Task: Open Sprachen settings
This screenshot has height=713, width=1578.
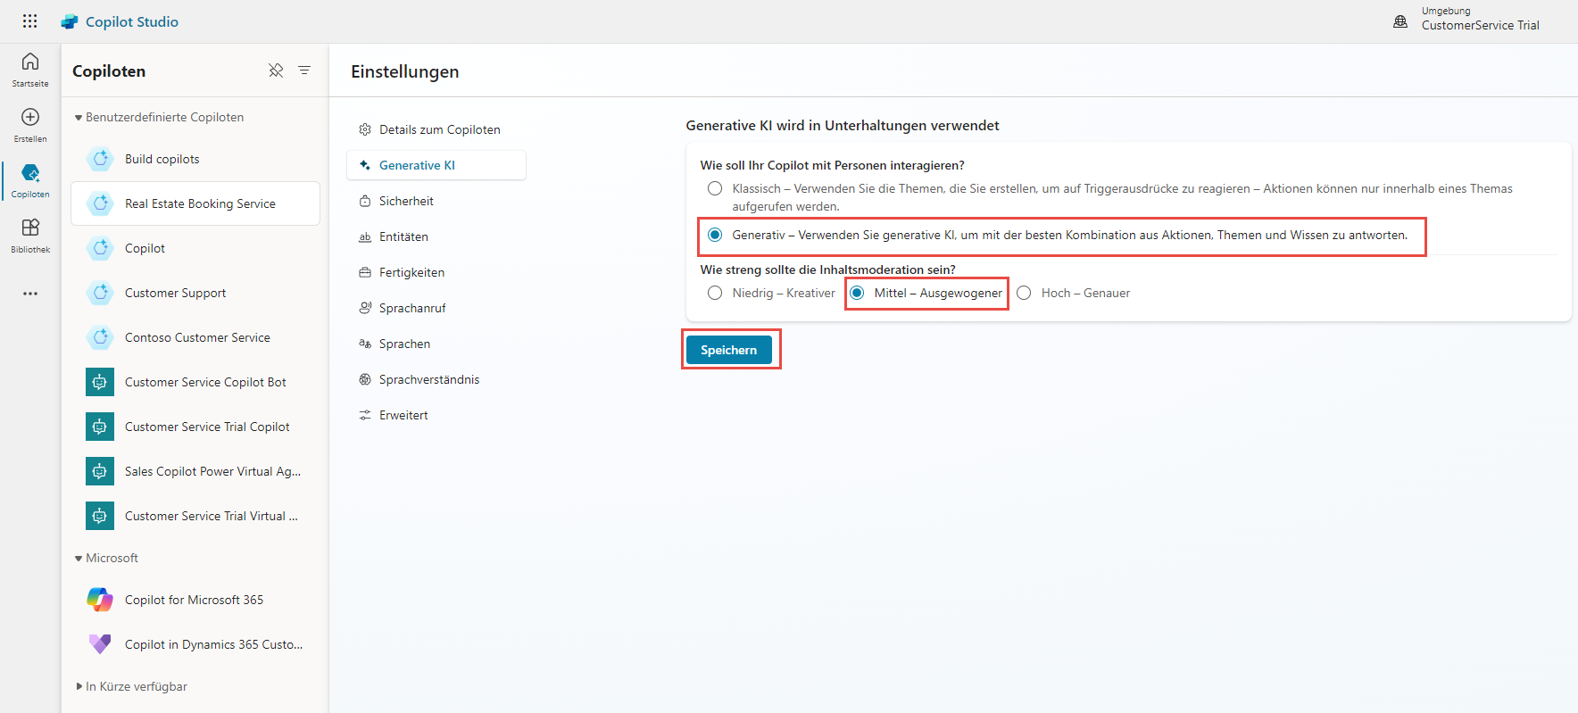Action: pos(436,344)
